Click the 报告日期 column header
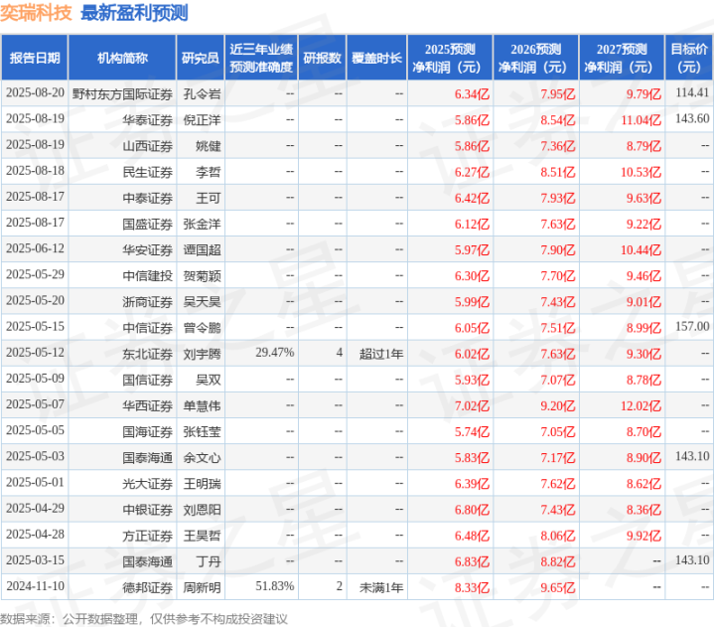This screenshot has height=627, width=714. (x=35, y=58)
